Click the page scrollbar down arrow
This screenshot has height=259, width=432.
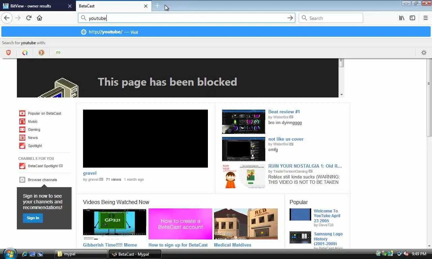429,246
